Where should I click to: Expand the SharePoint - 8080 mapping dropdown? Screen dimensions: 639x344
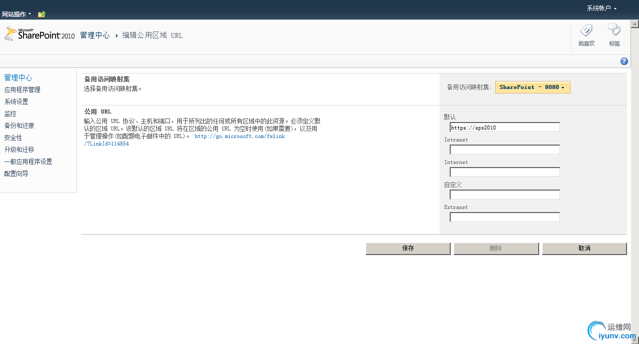tap(533, 87)
